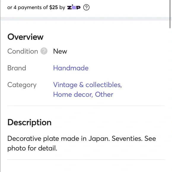Click the Category label
The height and width of the screenshot is (172, 172).
[22, 85]
